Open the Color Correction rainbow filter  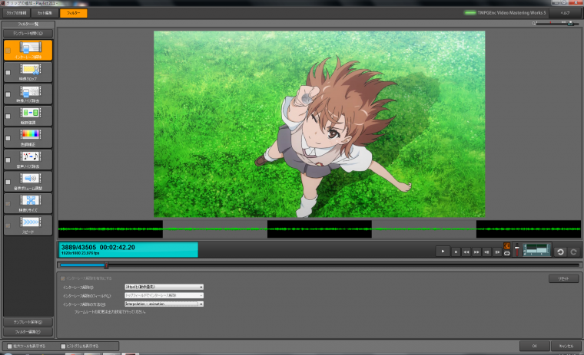[x=31, y=136]
